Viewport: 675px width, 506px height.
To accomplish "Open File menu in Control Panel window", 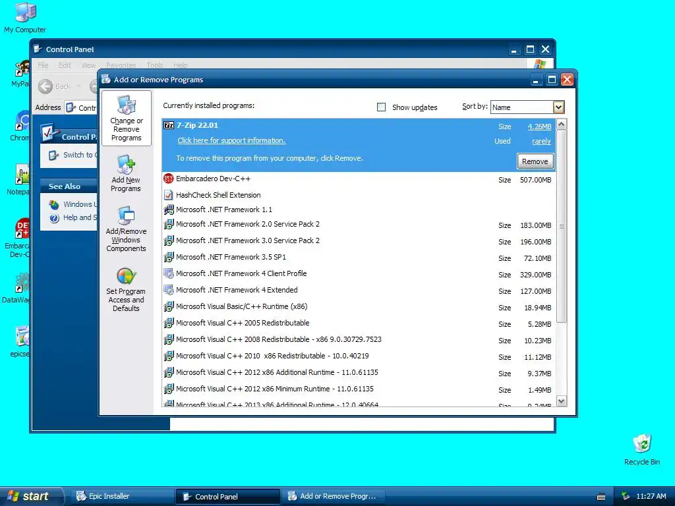I will pyautogui.click(x=43, y=65).
